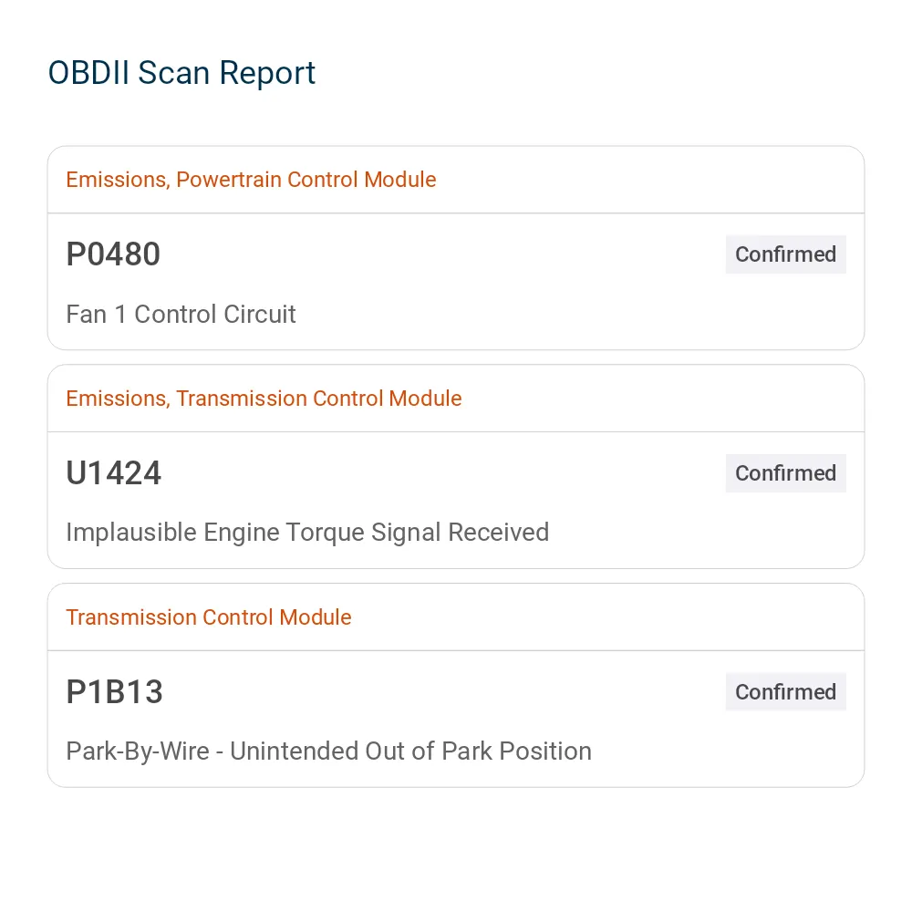Image resolution: width=912 pixels, height=912 pixels.
Task: Click the word Circuit in P0480 description
Action: point(259,314)
